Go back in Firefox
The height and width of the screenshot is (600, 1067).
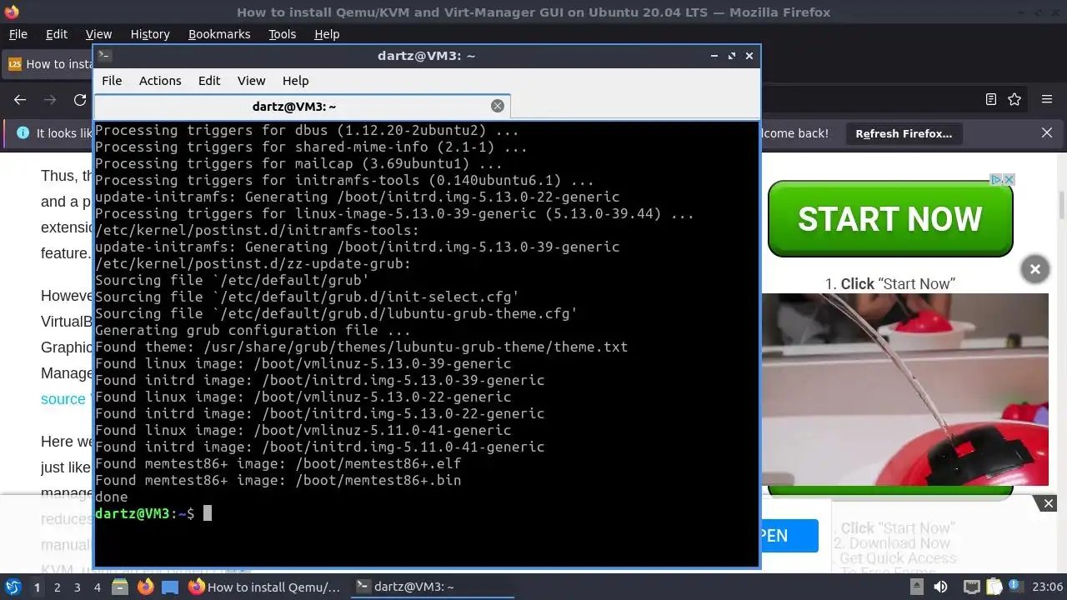coord(20,100)
